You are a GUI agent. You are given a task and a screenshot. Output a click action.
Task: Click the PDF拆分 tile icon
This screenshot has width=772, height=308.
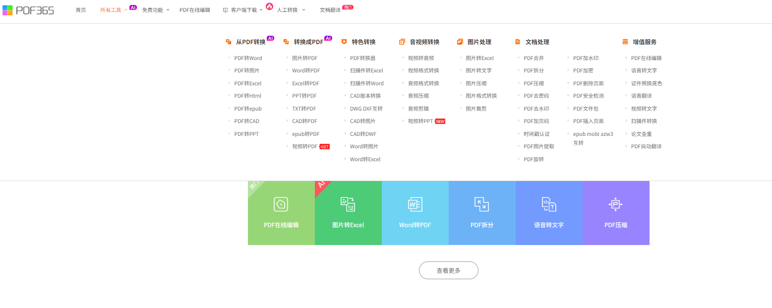click(481, 204)
